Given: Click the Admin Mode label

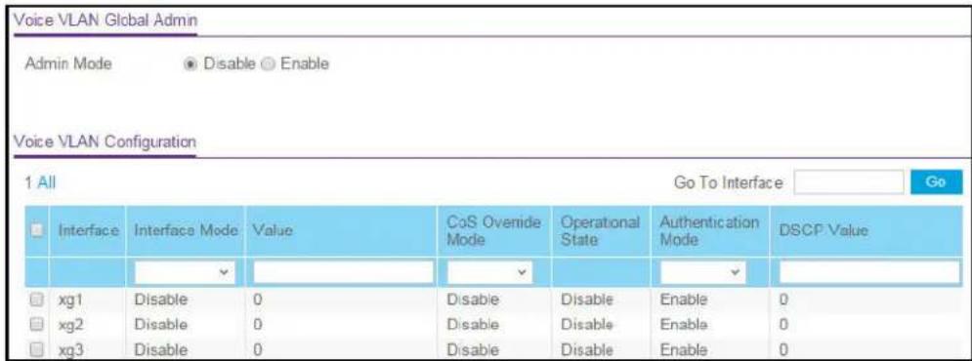Looking at the screenshot, I should [x=68, y=63].
